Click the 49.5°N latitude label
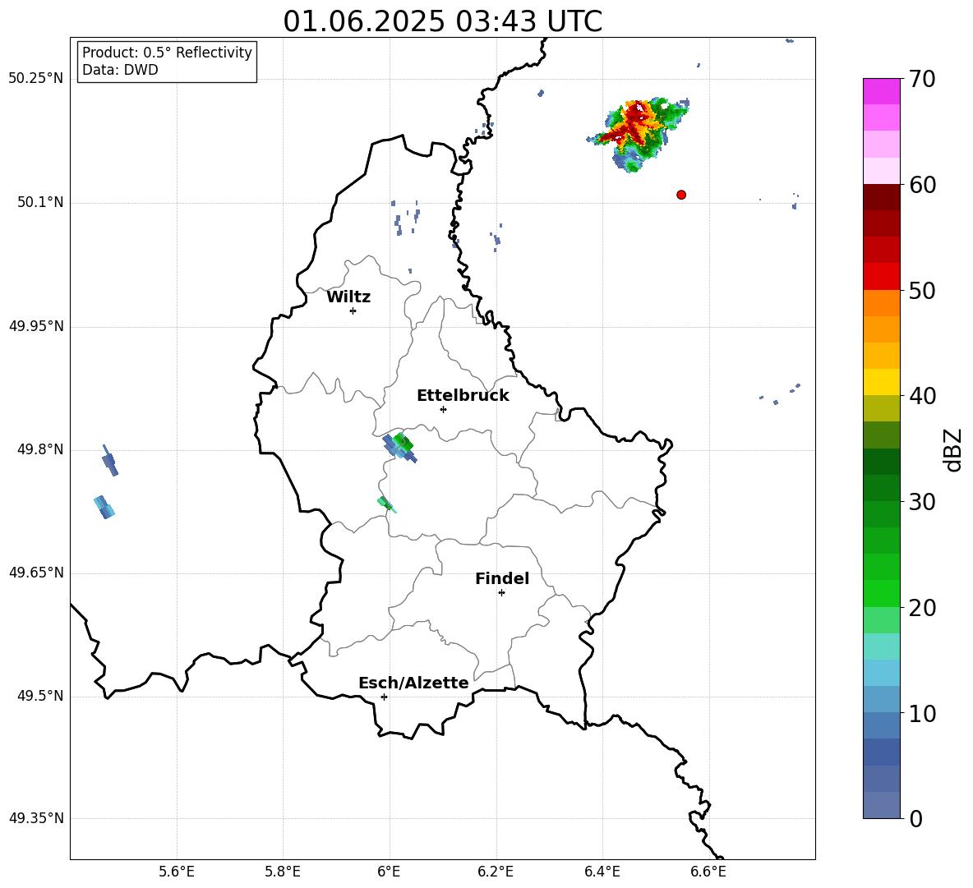 pyautogui.click(x=40, y=696)
